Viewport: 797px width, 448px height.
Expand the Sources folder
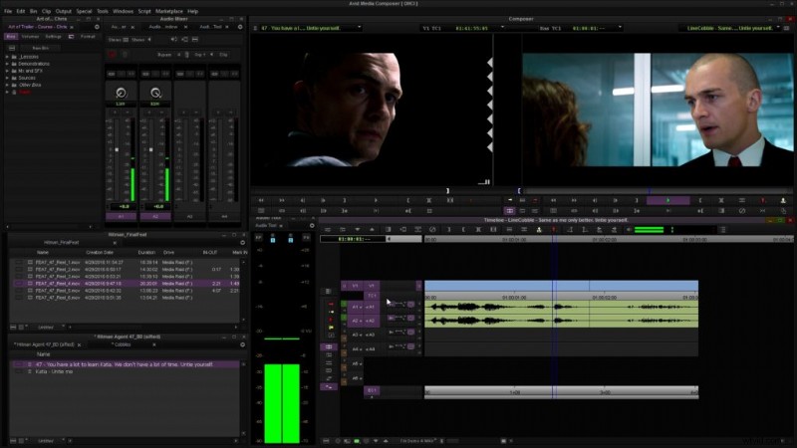[x=7, y=78]
